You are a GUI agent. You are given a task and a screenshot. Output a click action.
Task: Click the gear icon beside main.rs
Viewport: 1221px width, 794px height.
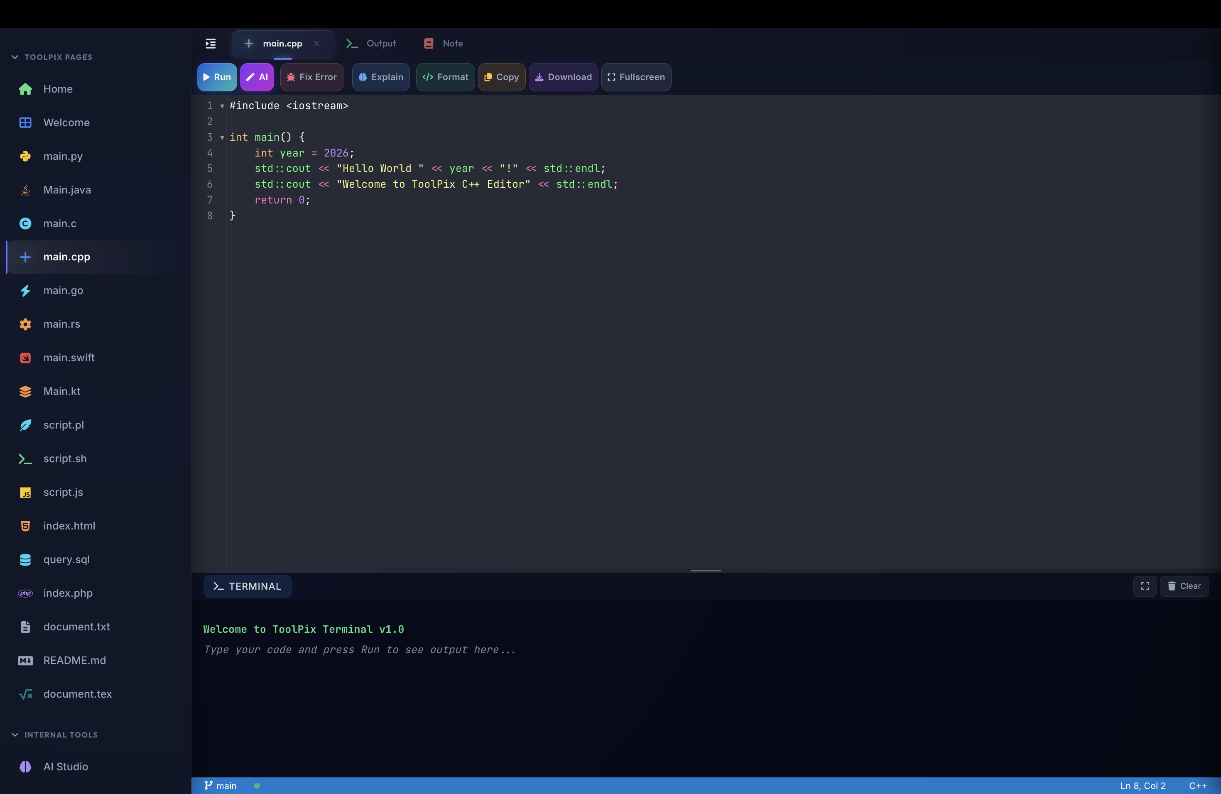25,324
